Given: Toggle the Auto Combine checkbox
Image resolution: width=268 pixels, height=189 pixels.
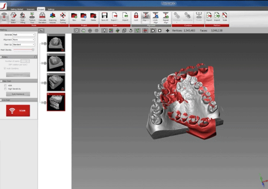Looking at the screenshot, I should pos(5,68).
